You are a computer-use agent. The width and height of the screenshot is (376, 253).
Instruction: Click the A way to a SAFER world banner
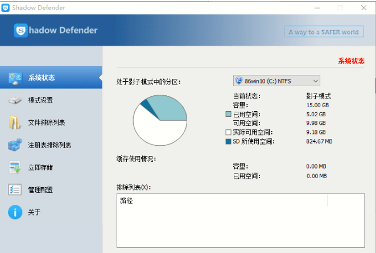(324, 32)
